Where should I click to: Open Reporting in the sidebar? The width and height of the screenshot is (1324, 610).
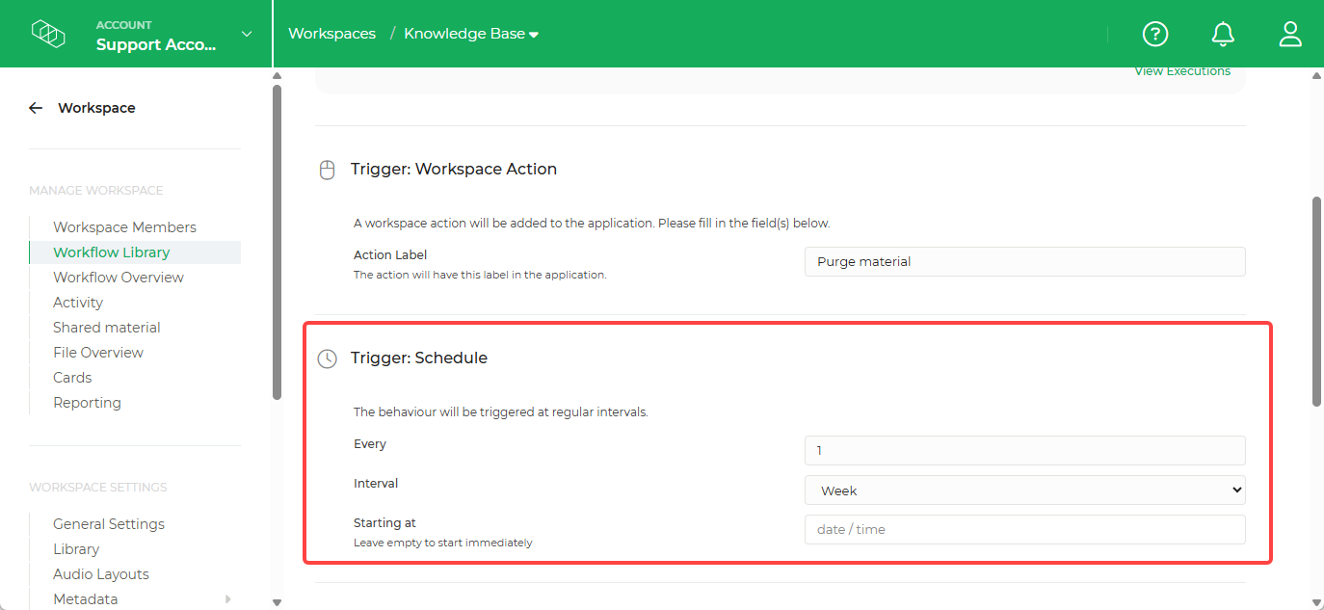pyautogui.click(x=87, y=403)
